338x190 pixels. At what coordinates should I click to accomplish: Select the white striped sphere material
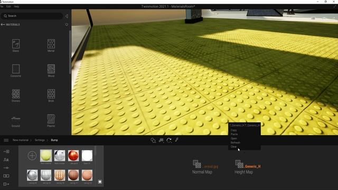point(46,175)
